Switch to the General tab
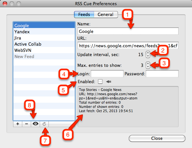Screen dimensions: 192x148 [x=106, y=14]
